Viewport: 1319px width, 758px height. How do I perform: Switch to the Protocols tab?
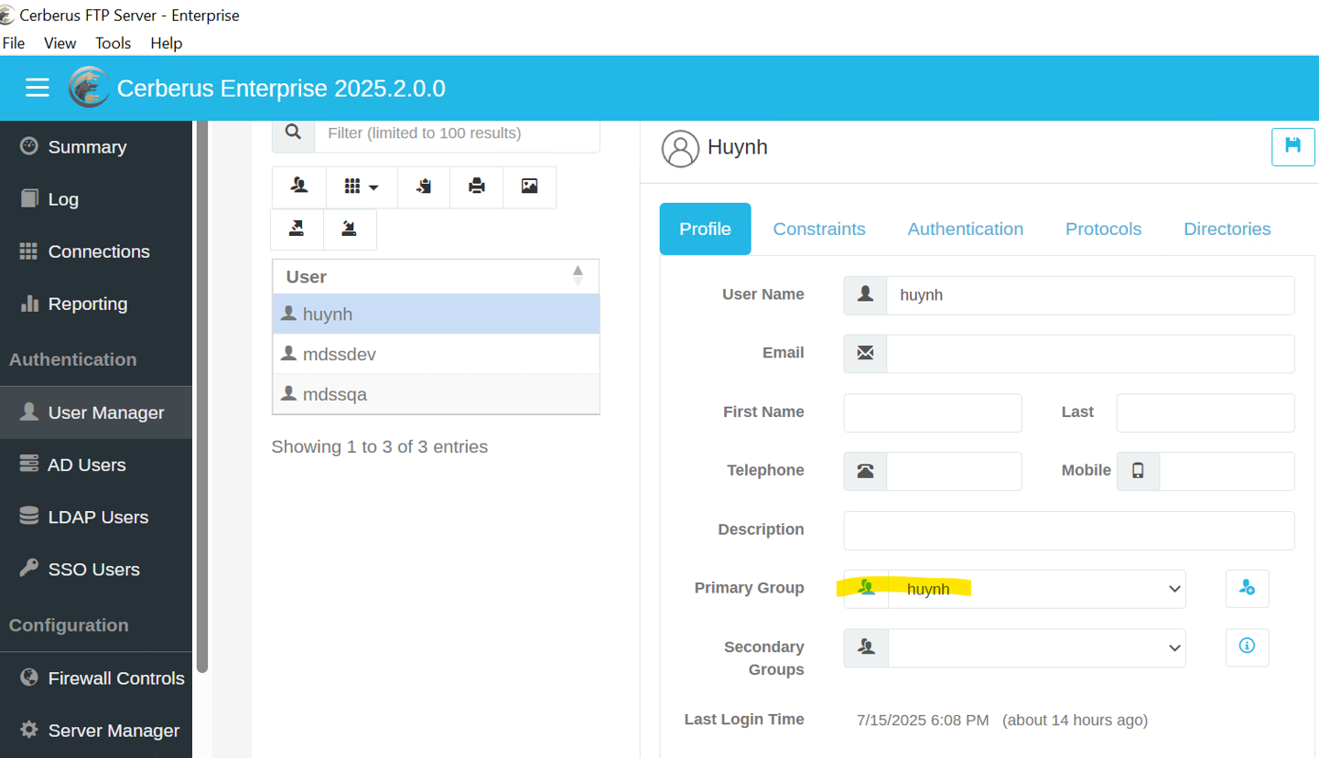point(1103,229)
